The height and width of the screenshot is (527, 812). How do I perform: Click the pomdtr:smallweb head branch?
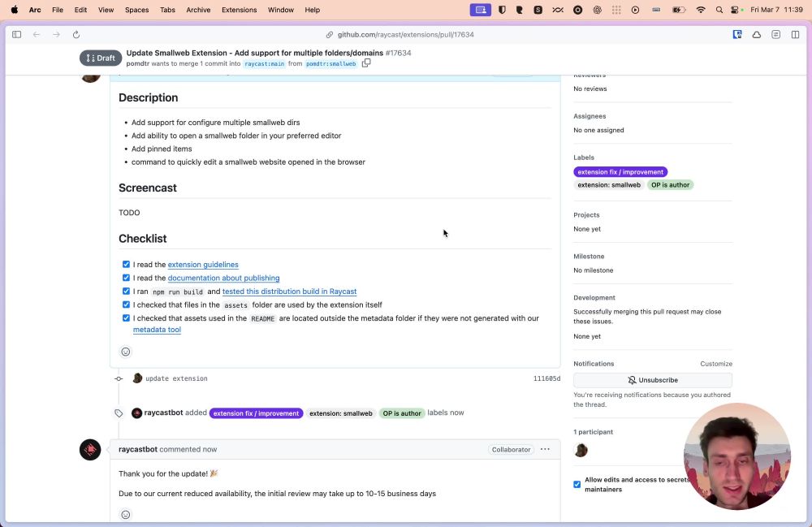coord(331,63)
